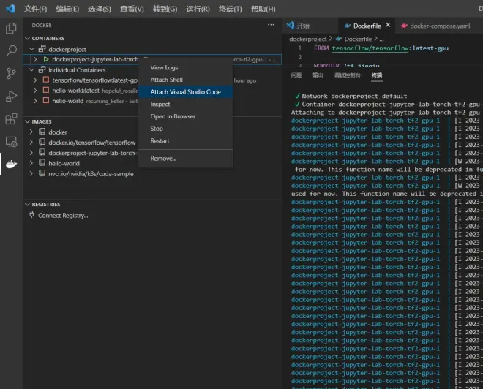Click the hello-world image icon
Viewport: 483px width, 389px height.
(42, 163)
